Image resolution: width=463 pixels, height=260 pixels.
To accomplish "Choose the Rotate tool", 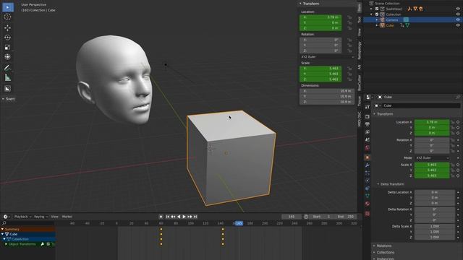I will point(8,38).
